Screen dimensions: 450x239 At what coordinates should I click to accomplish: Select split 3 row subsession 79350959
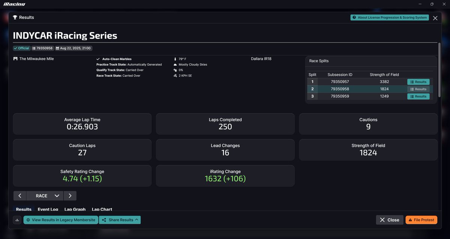click(370, 96)
